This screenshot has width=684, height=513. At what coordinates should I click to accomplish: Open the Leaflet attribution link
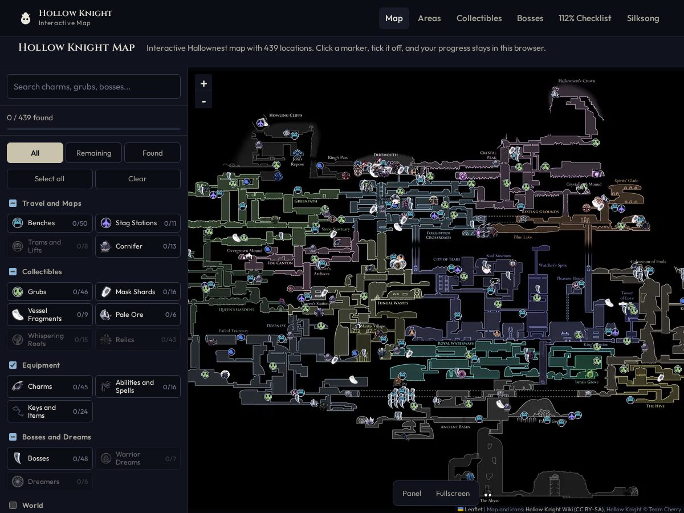470,510
